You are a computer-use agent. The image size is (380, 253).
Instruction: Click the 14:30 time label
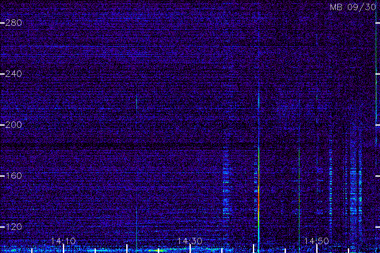coord(190,241)
